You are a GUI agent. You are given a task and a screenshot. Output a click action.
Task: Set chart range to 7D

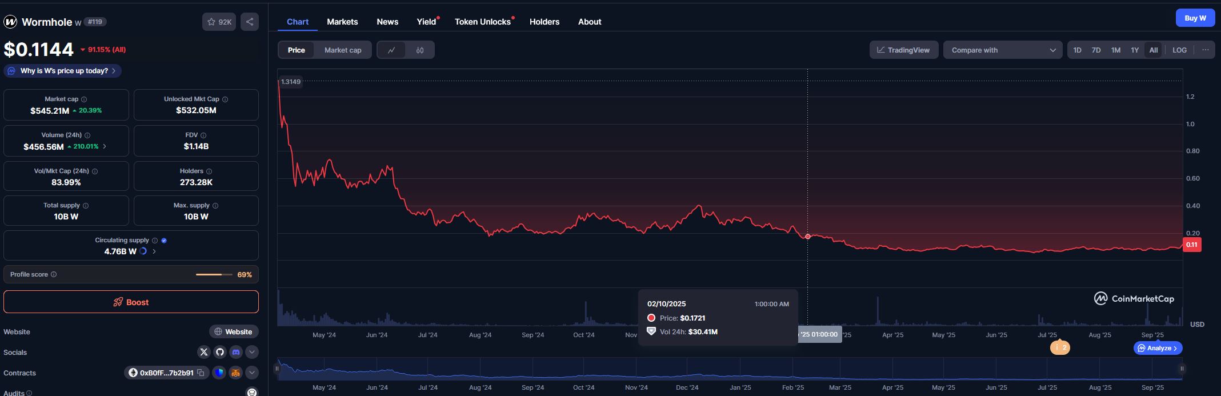pyautogui.click(x=1096, y=50)
